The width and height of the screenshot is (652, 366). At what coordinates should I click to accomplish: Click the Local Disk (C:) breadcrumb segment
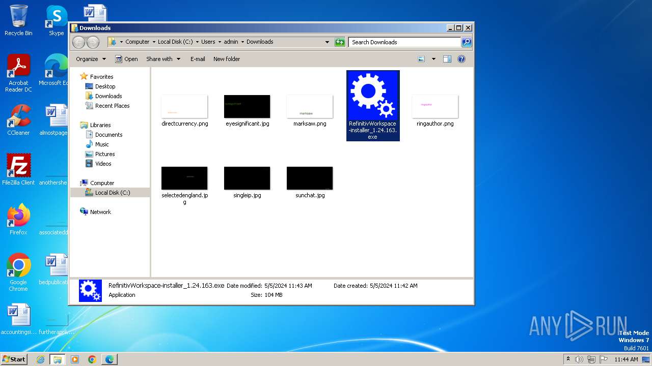(175, 42)
